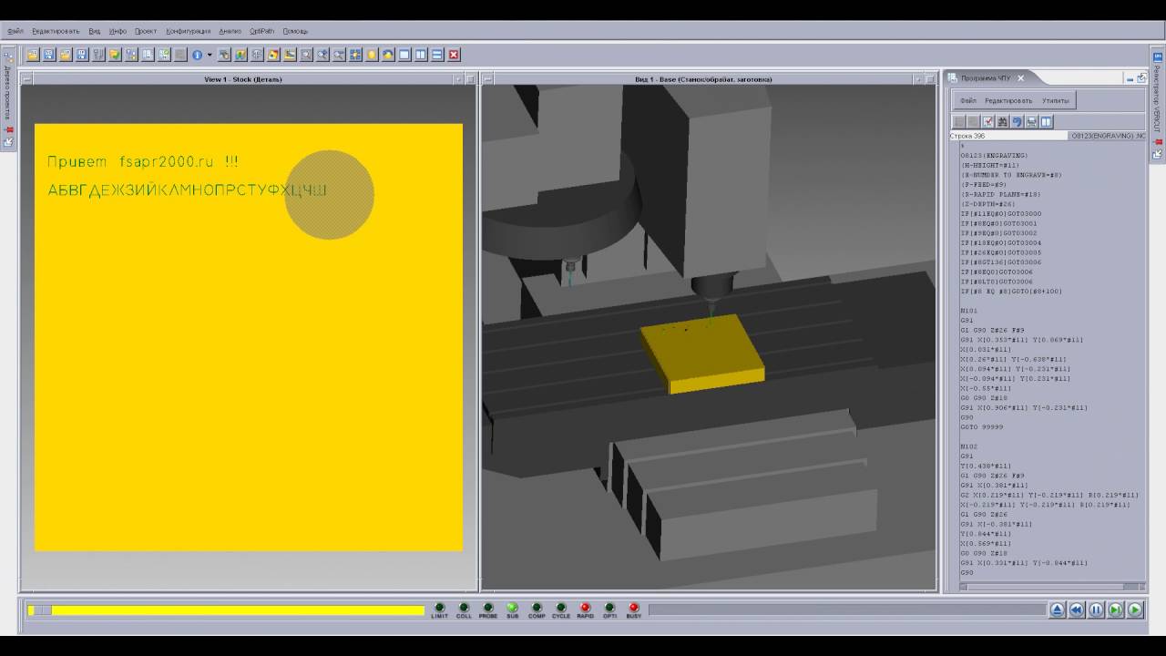1166x656 pixels.
Task: Open the Редактировать menu in main menu bar
Action: tap(56, 31)
